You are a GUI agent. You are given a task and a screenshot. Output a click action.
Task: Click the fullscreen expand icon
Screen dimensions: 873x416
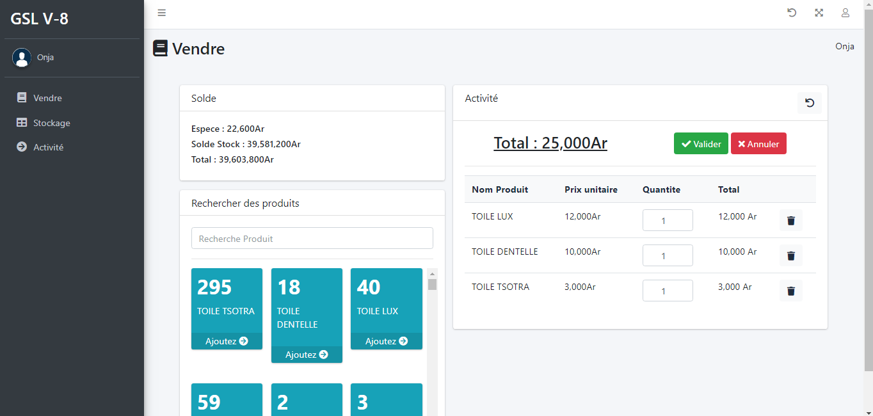[819, 13]
